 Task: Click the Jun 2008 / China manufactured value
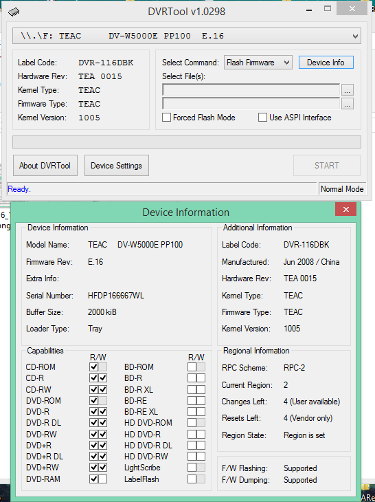pos(311,262)
